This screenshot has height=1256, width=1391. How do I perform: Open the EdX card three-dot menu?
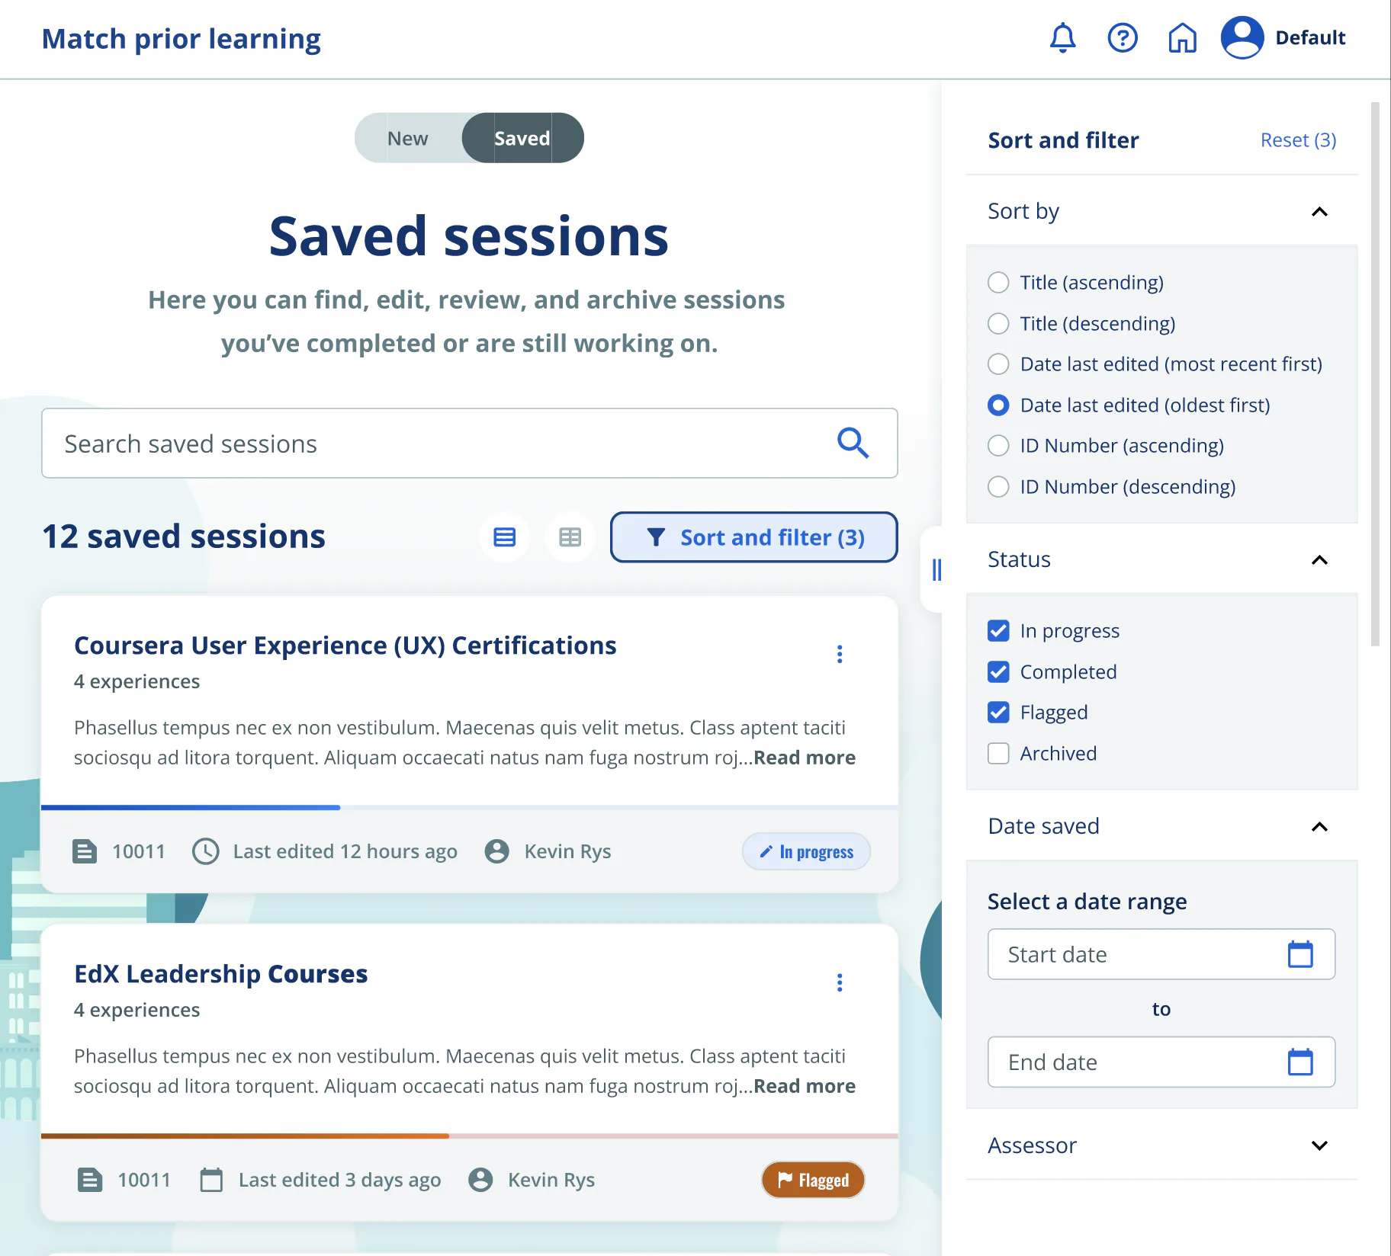click(840, 982)
